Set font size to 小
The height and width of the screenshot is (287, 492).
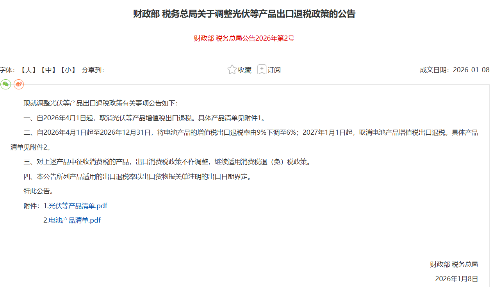(x=68, y=70)
